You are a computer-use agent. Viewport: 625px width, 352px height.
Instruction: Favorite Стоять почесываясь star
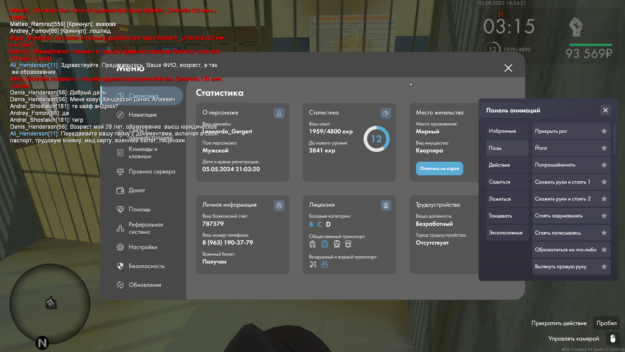(x=604, y=233)
